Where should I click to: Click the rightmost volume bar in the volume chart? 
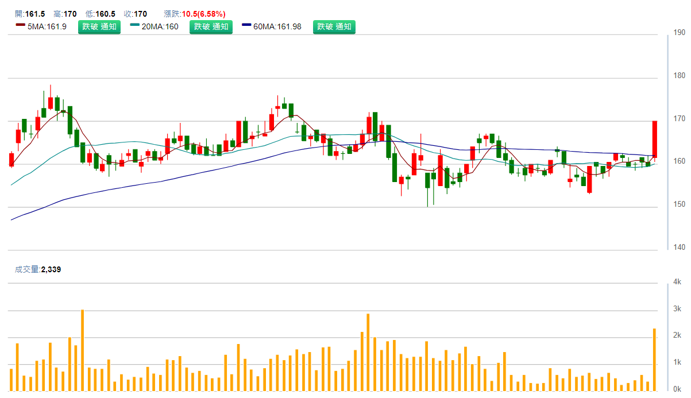[x=655, y=360]
